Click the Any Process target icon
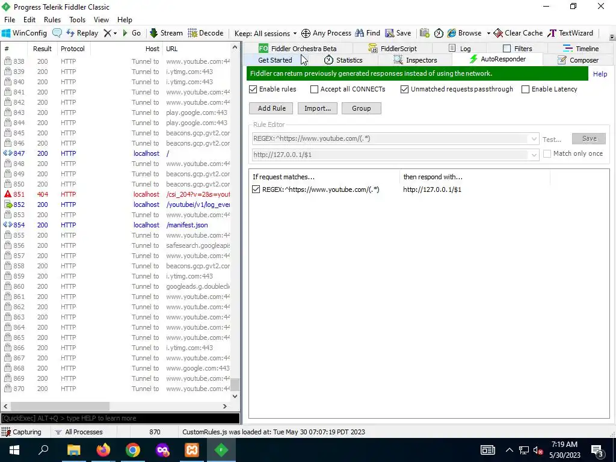This screenshot has width=616, height=462. (306, 34)
